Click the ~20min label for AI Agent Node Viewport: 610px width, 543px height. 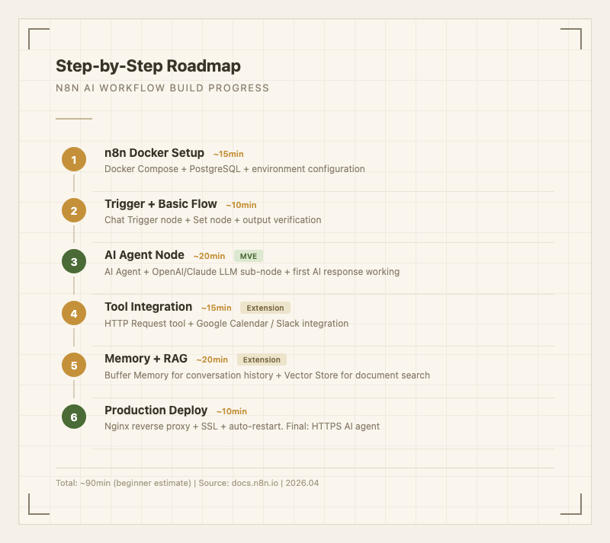click(x=209, y=257)
